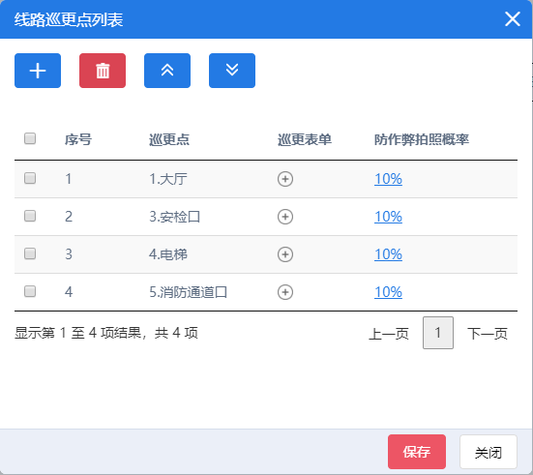Click the blue plus add button
This screenshot has width=533, height=475.
[x=38, y=71]
